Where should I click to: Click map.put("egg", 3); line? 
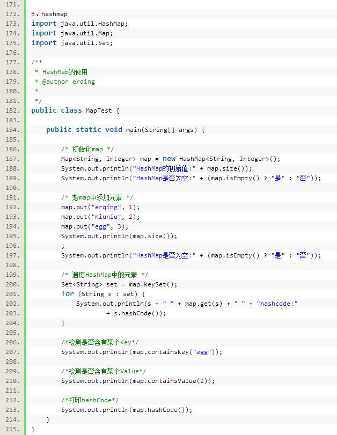95,227
